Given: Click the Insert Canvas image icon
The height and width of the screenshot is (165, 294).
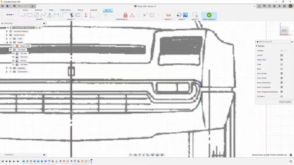Looking at the screenshot, I should [x=185, y=15].
